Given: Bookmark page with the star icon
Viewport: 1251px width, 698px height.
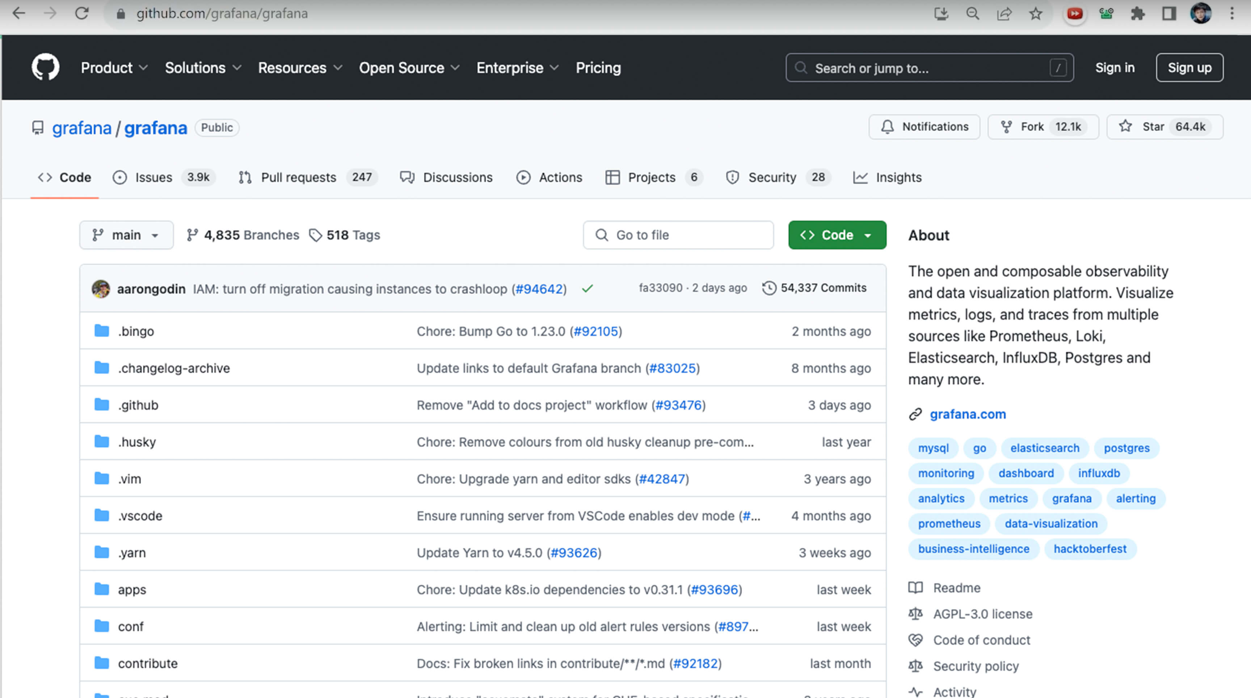Looking at the screenshot, I should [1035, 14].
